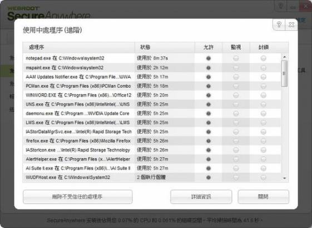Click the process list scrollbar thumb
Viewport: 312px width, 228px height.
coord(285,73)
